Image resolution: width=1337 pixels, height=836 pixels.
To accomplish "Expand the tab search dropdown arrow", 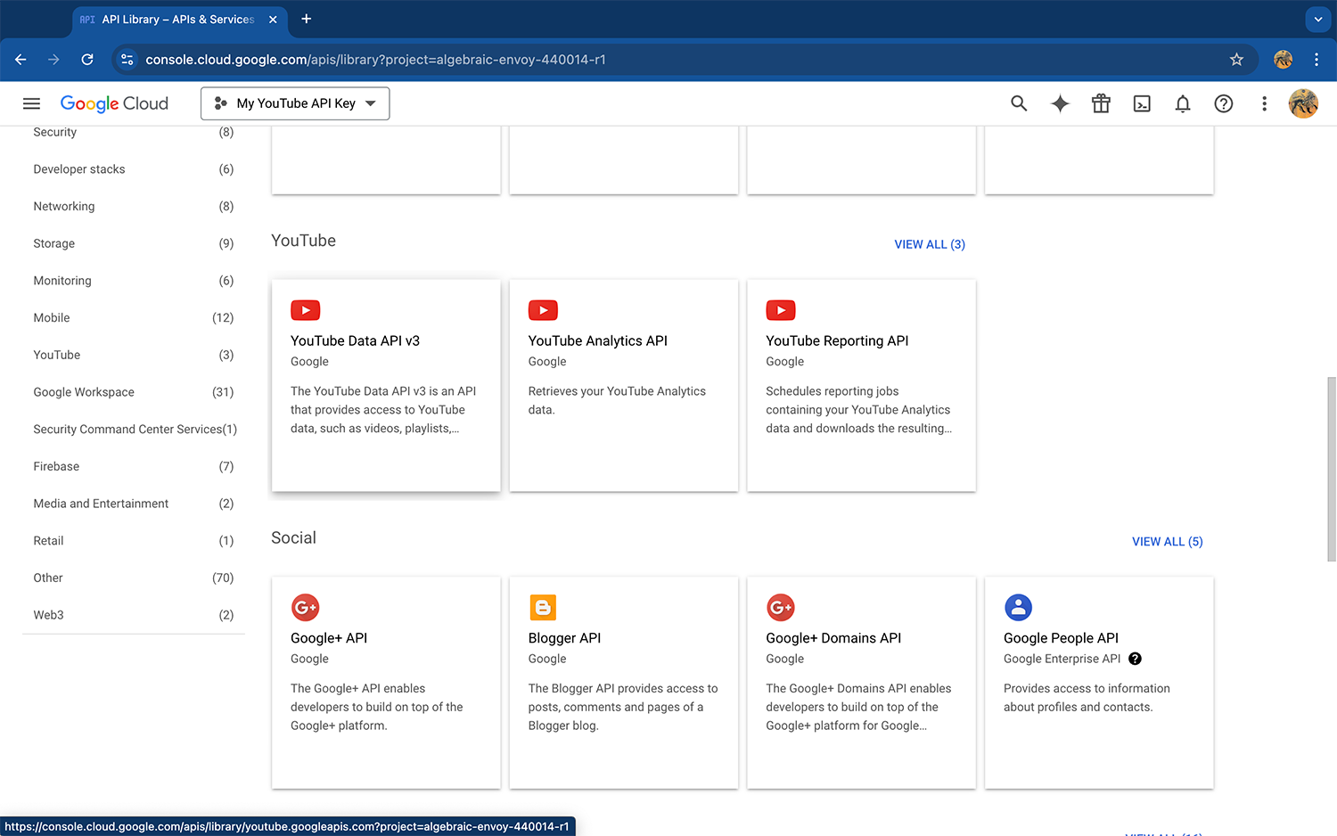I will tap(1317, 19).
